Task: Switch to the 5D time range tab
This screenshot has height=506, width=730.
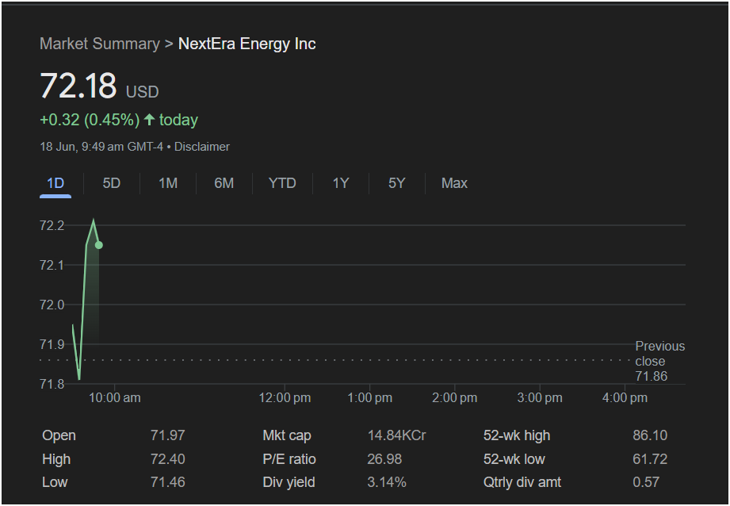Action: (x=111, y=183)
